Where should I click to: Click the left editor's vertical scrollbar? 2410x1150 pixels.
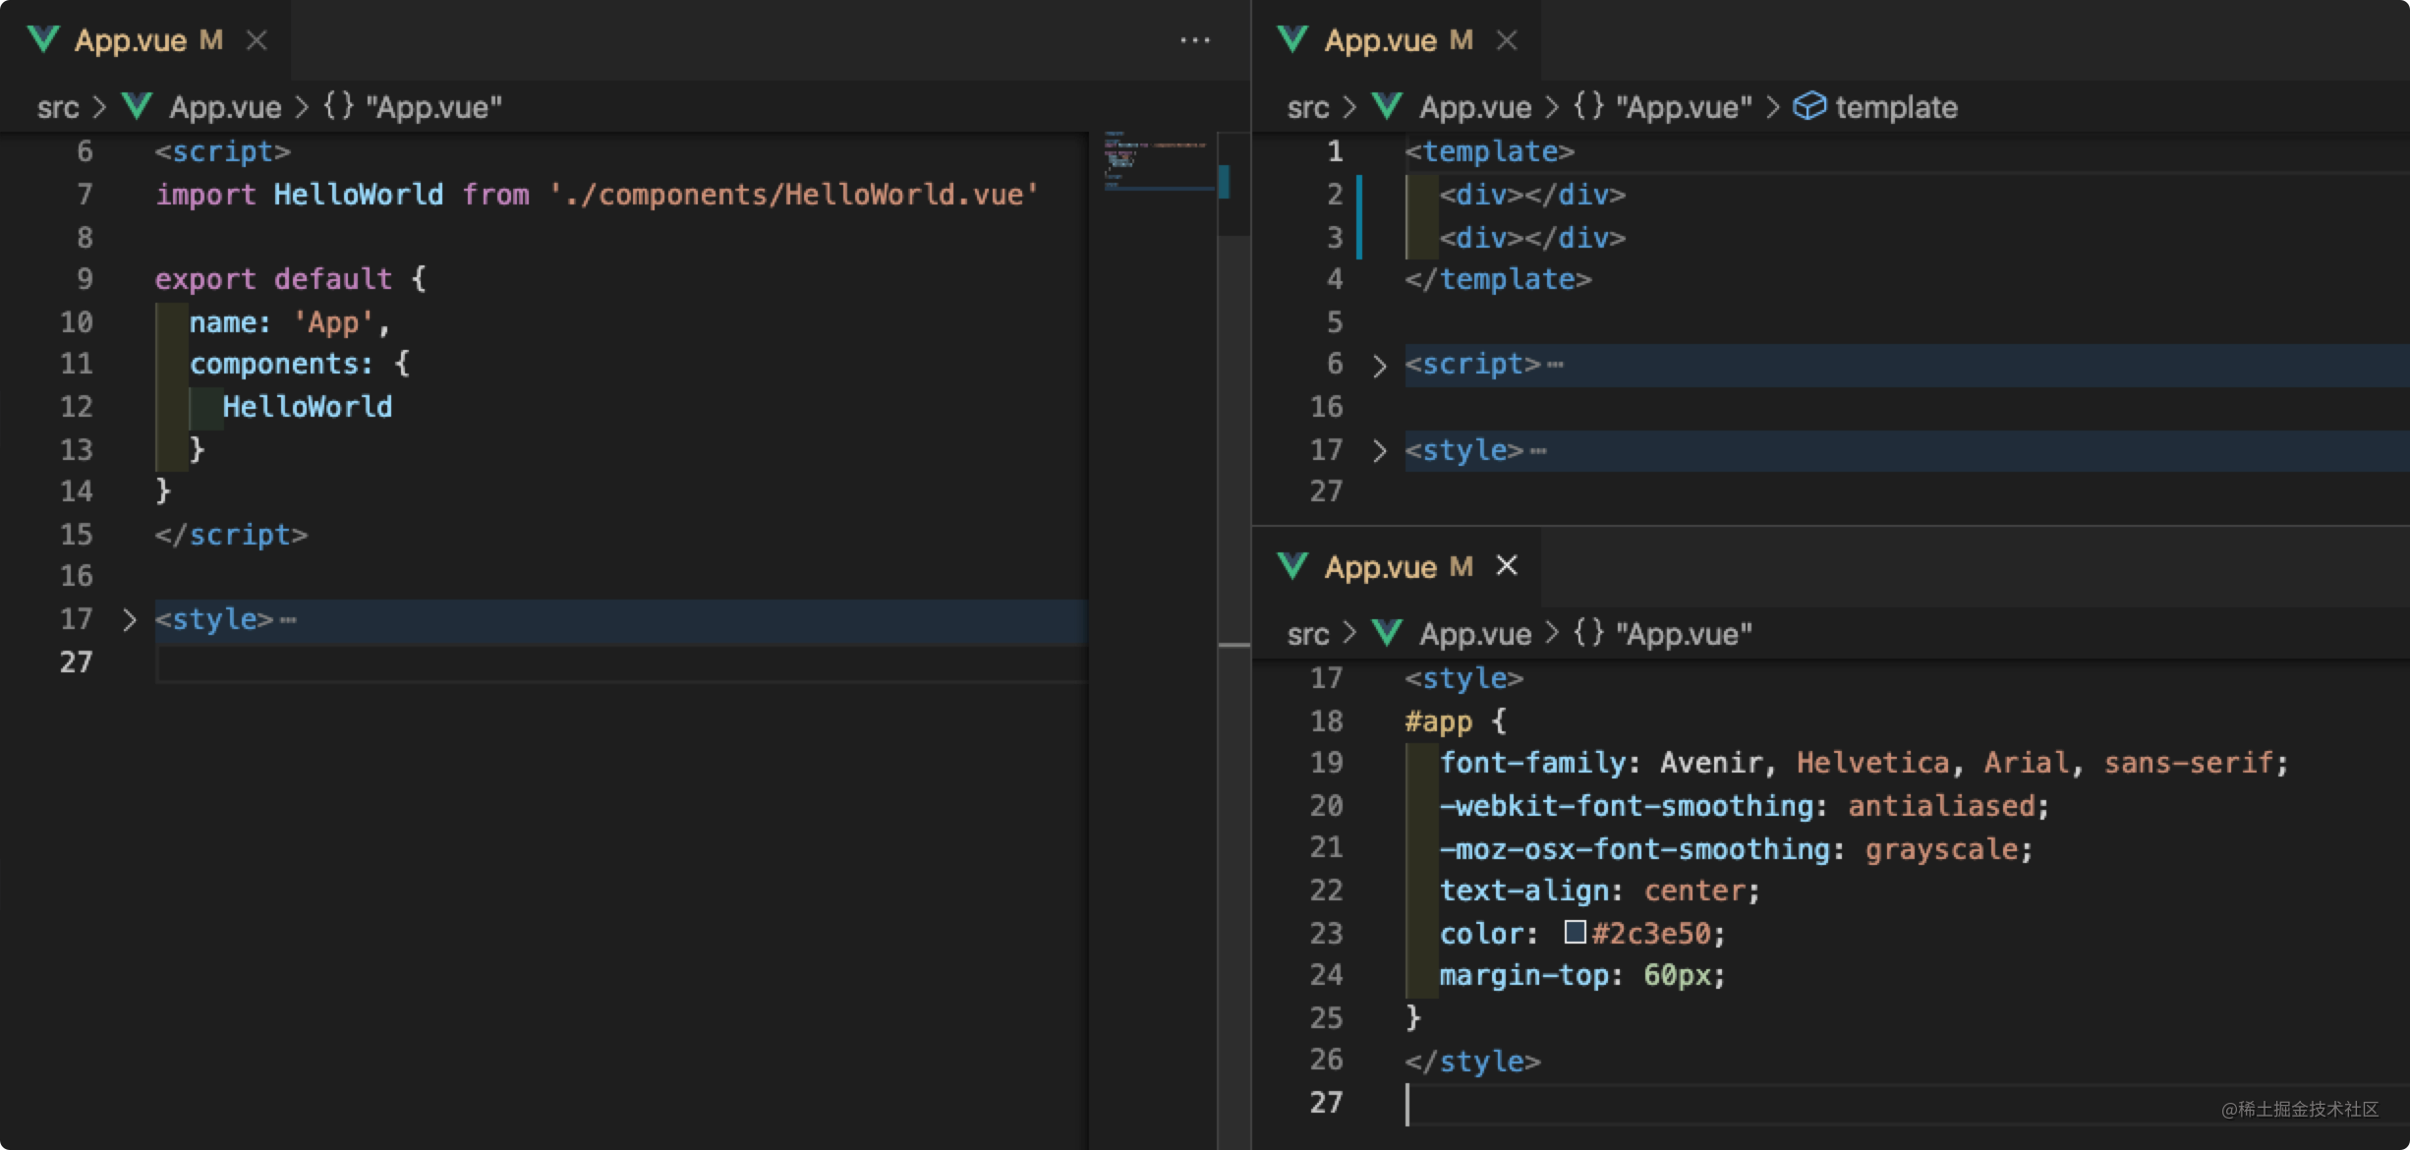click(x=1234, y=442)
